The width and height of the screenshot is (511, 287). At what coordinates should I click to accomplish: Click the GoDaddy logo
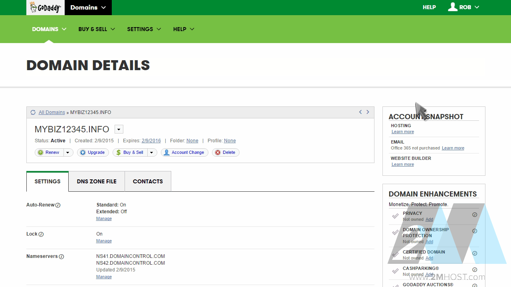pyautogui.click(x=45, y=8)
